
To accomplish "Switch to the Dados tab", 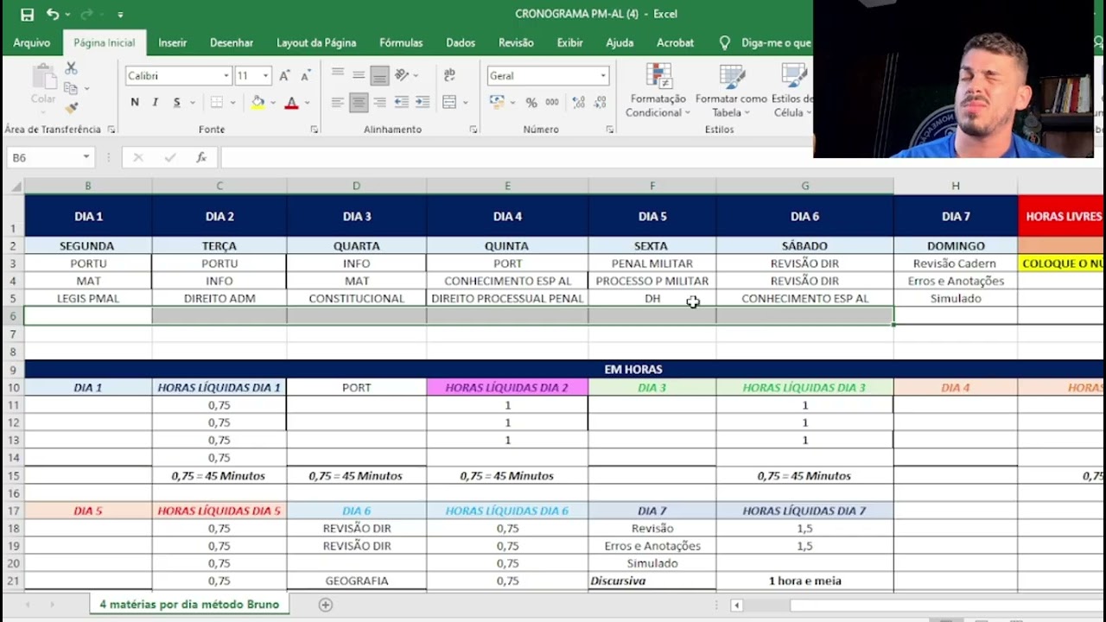I will click(x=461, y=42).
